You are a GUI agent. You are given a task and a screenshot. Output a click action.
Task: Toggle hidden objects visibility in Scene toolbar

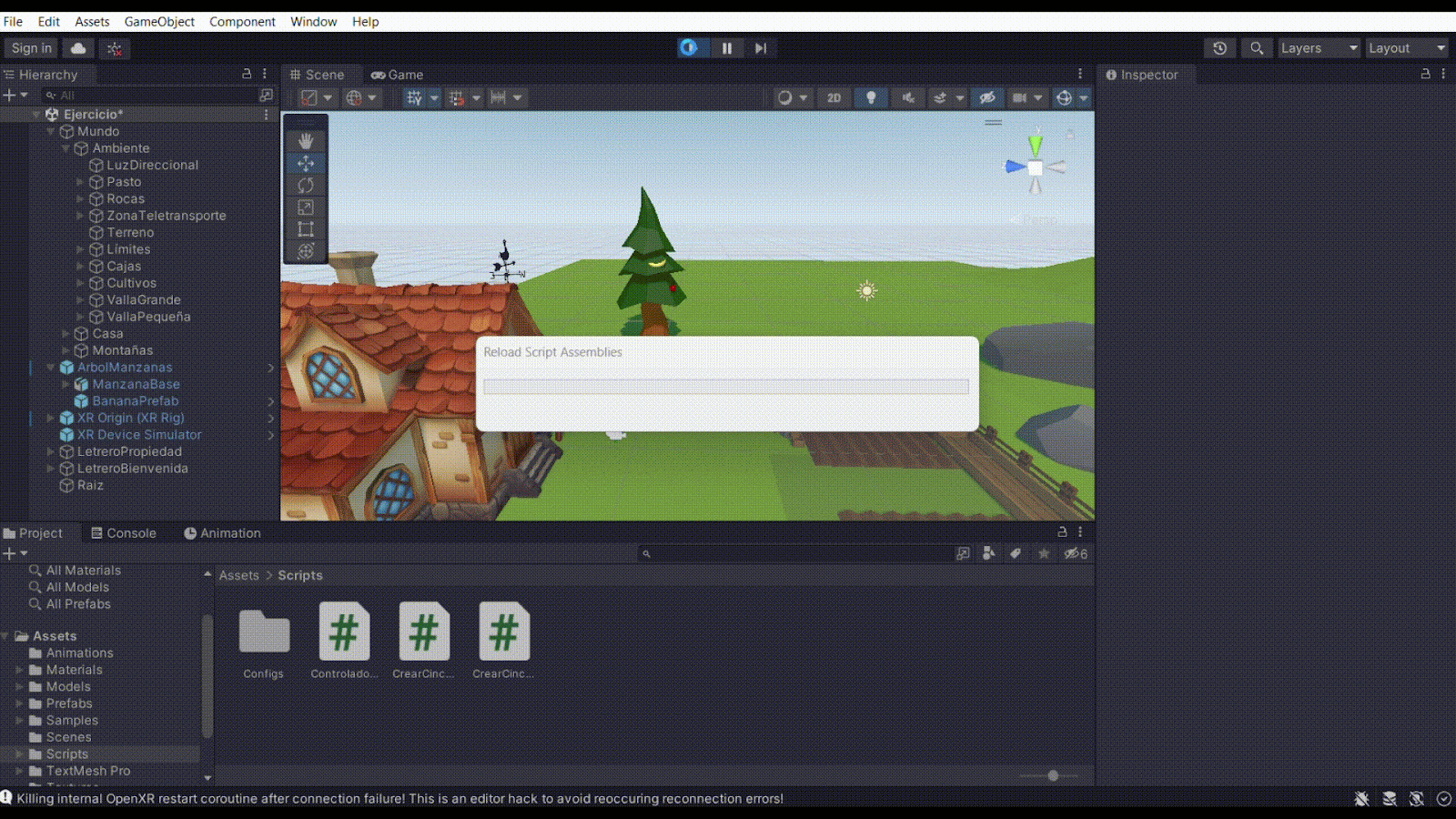pyautogui.click(x=986, y=97)
